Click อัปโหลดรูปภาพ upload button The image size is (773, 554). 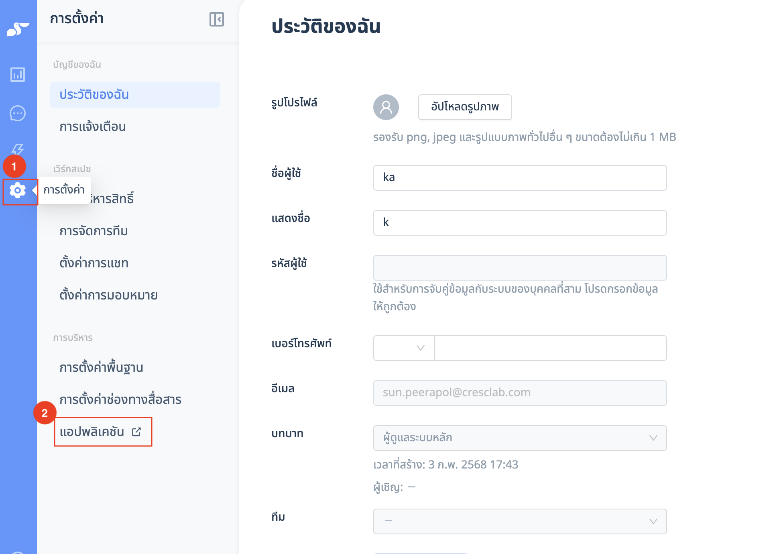[465, 107]
